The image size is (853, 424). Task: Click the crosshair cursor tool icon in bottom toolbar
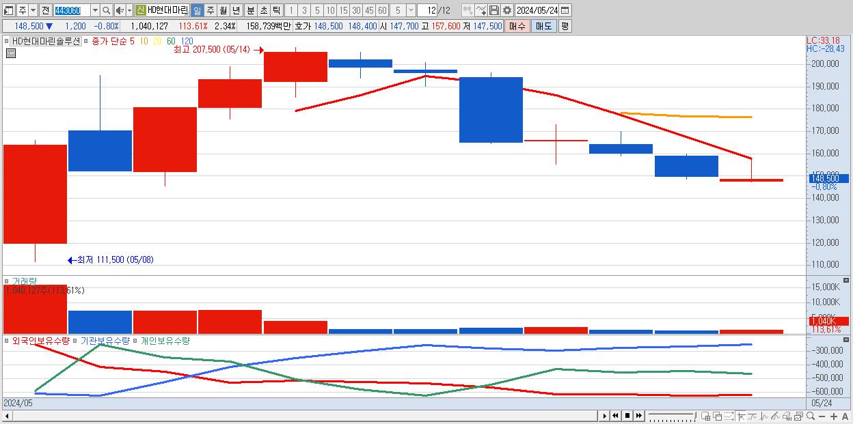[741, 416]
